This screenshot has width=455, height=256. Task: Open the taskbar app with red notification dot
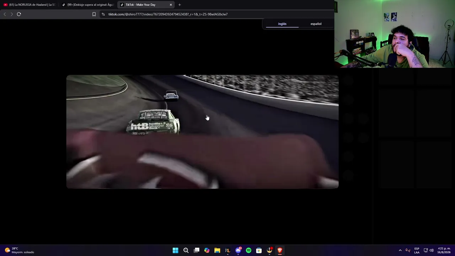[x=269, y=250]
